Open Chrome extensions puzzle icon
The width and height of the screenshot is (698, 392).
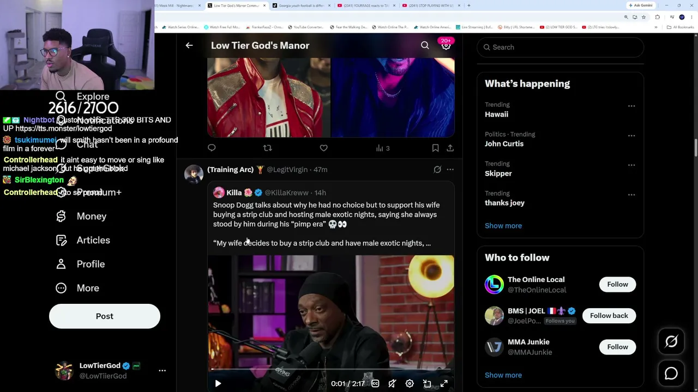(x=657, y=17)
